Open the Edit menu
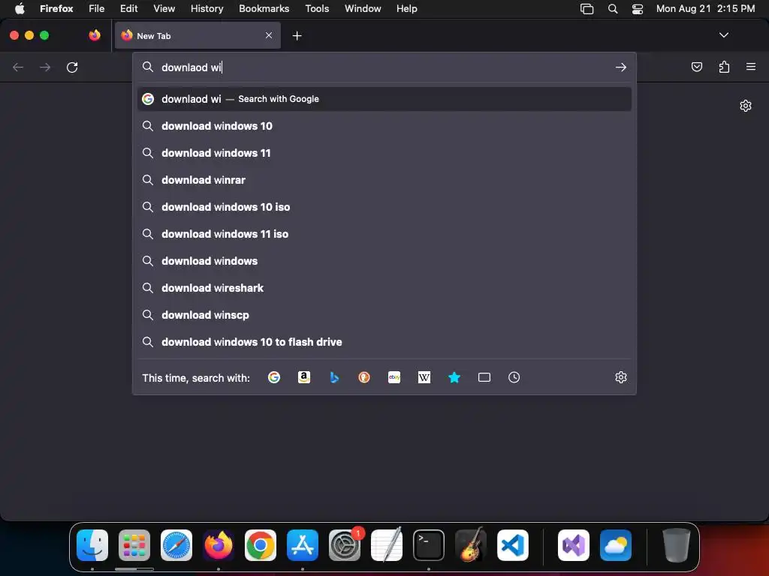Image resolution: width=769 pixels, height=576 pixels. (x=128, y=9)
